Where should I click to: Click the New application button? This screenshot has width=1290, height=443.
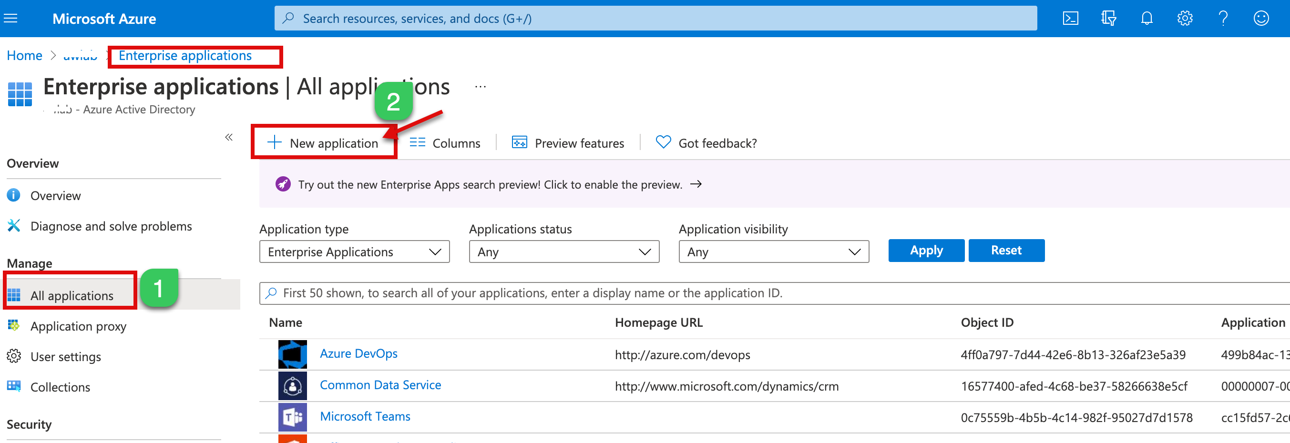pos(324,143)
